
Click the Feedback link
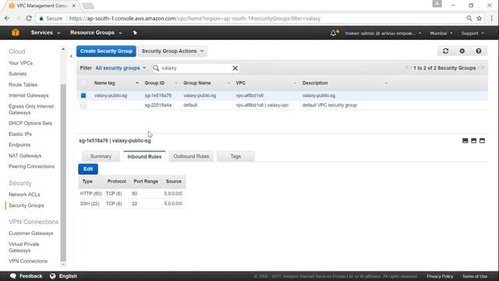(x=31, y=276)
